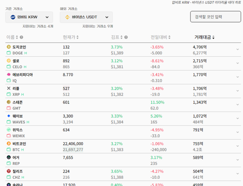Click the wallet icon beside REP
Viewport: 243px width, 186px height.
(9, 163)
